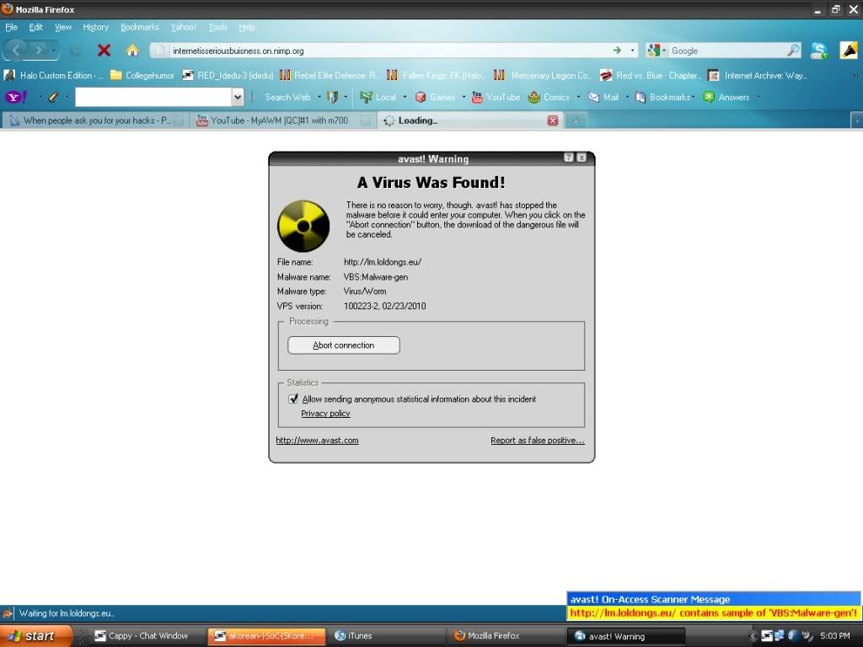Viewport: 863px width, 647px height.
Task: Go to the Home page icon
Action: click(x=132, y=51)
